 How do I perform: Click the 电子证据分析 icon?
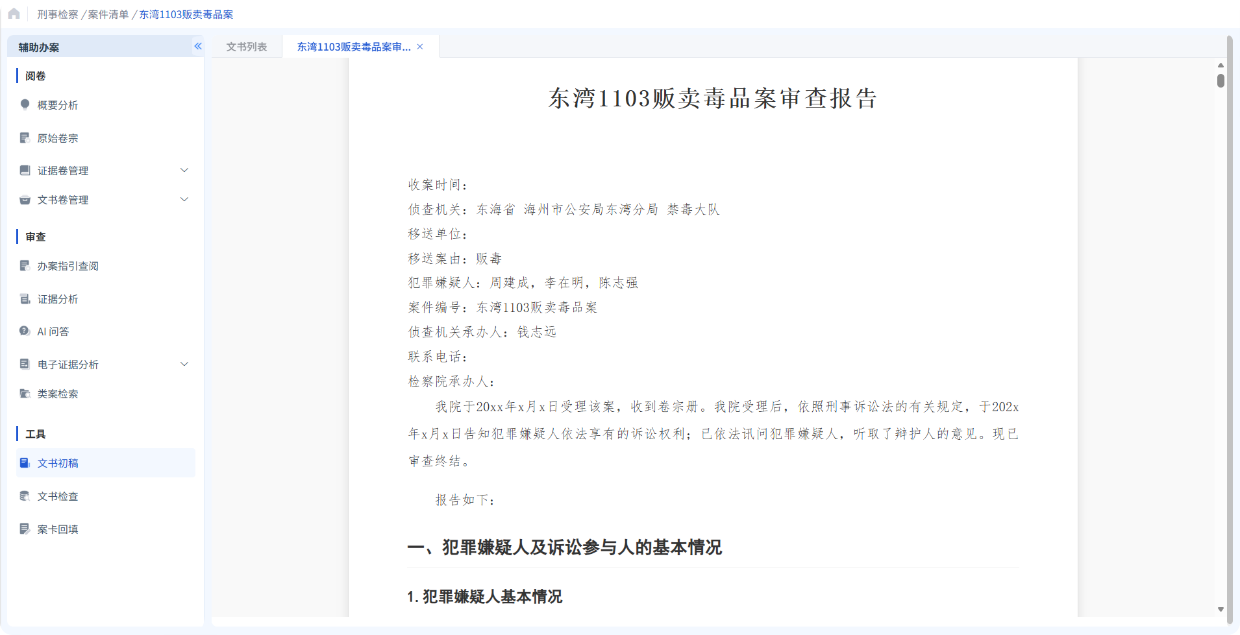[x=25, y=364]
